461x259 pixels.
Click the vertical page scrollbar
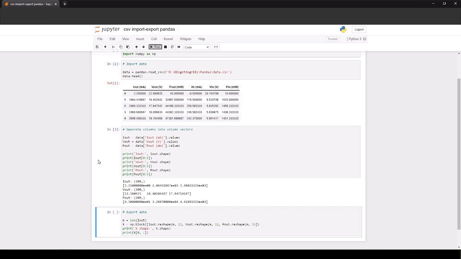tap(459, 154)
